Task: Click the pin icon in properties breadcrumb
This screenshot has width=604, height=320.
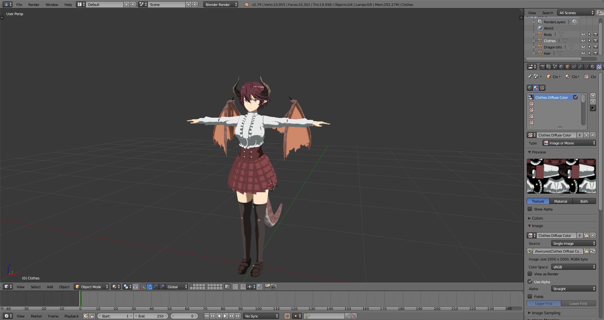Action: point(529,76)
